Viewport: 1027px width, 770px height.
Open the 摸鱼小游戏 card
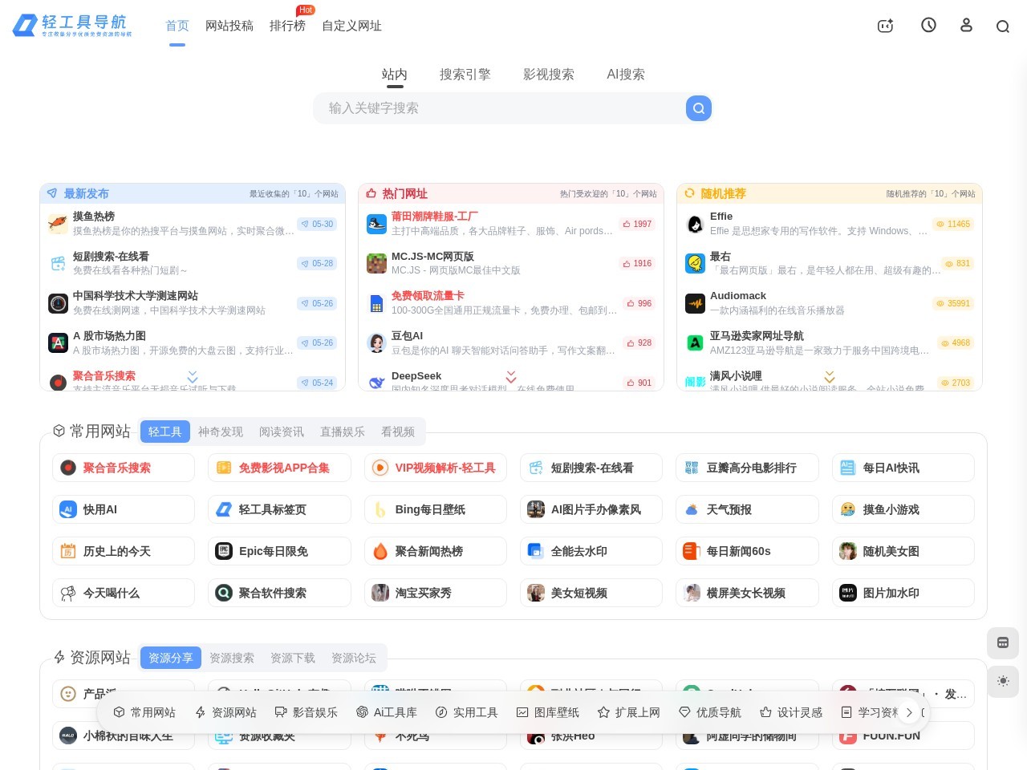pos(903,509)
